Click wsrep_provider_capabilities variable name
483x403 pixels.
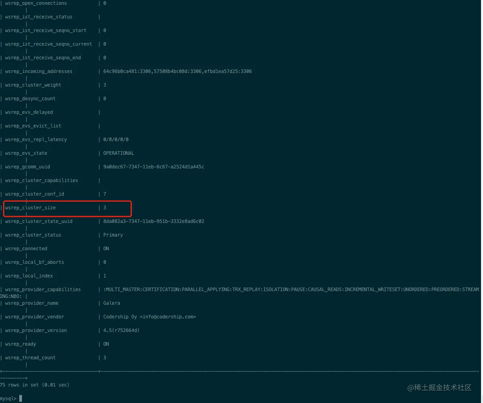43,290
